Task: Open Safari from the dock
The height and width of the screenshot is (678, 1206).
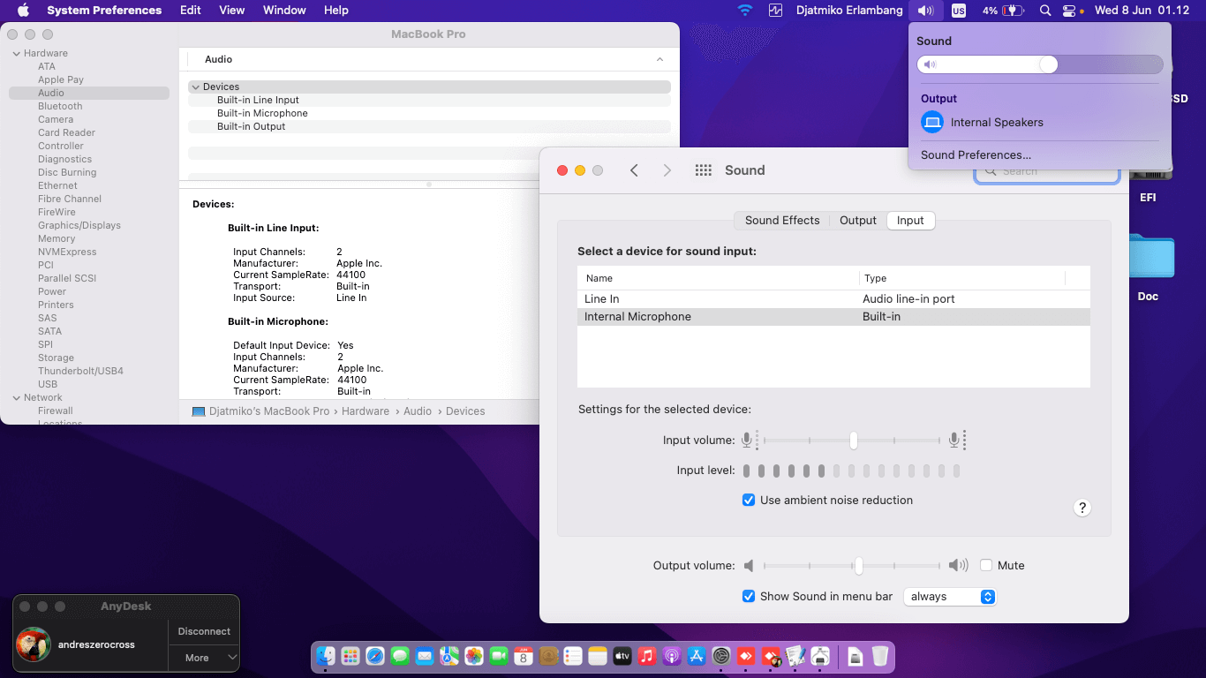Action: point(375,656)
